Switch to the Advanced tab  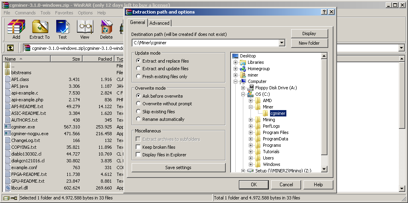coord(159,23)
